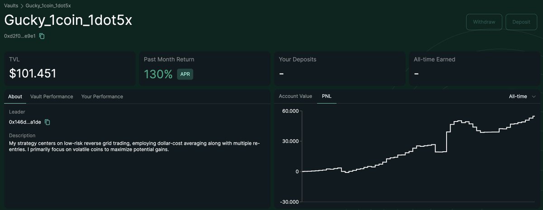Click the 60.000 y-axis label
Viewport: 543px width, 210px height.
click(290, 111)
